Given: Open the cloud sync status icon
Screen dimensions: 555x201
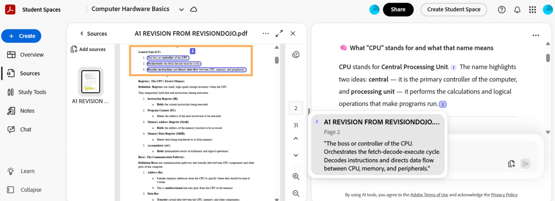Looking at the screenshot, I should click(194, 9).
